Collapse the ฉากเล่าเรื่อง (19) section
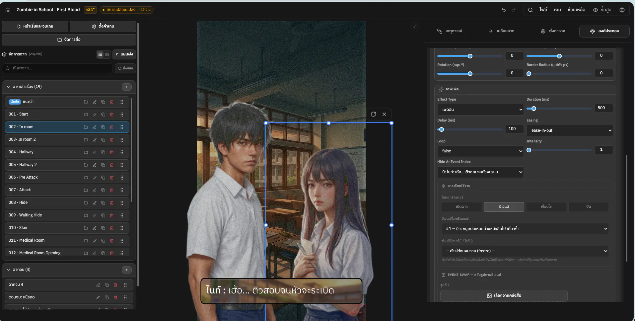 click(x=9, y=87)
